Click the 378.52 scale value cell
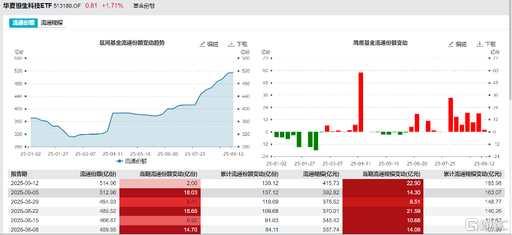The width and height of the screenshot is (512, 235). [x=330, y=201]
